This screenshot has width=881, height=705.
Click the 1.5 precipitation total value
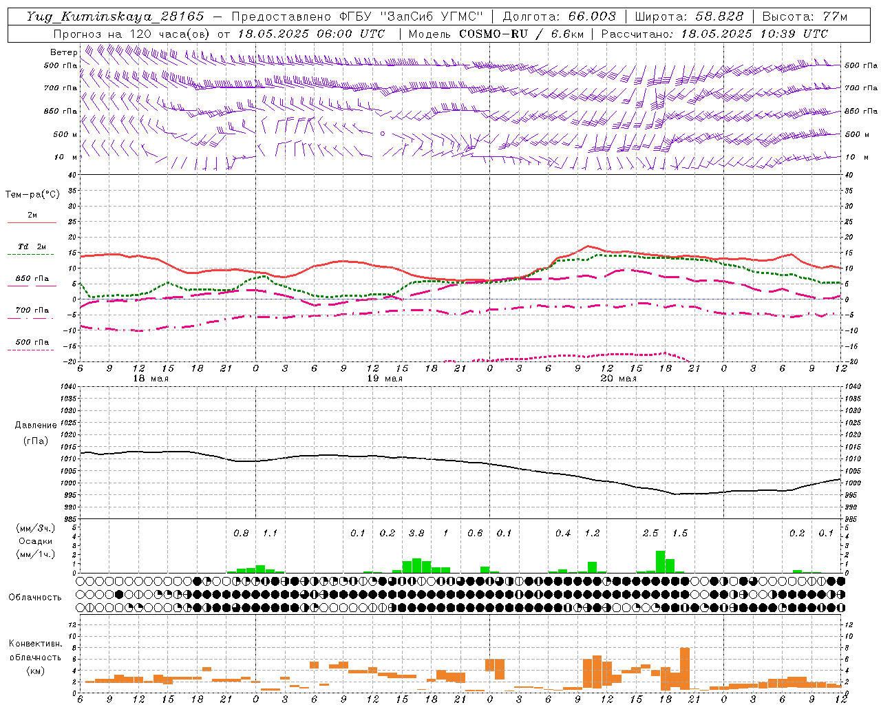pos(680,534)
